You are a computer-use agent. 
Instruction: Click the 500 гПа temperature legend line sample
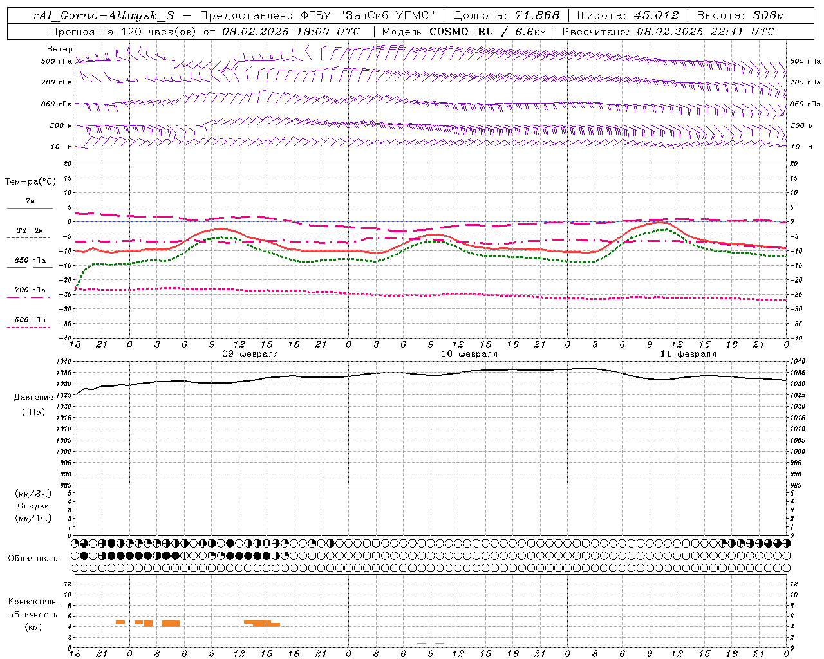(x=29, y=327)
